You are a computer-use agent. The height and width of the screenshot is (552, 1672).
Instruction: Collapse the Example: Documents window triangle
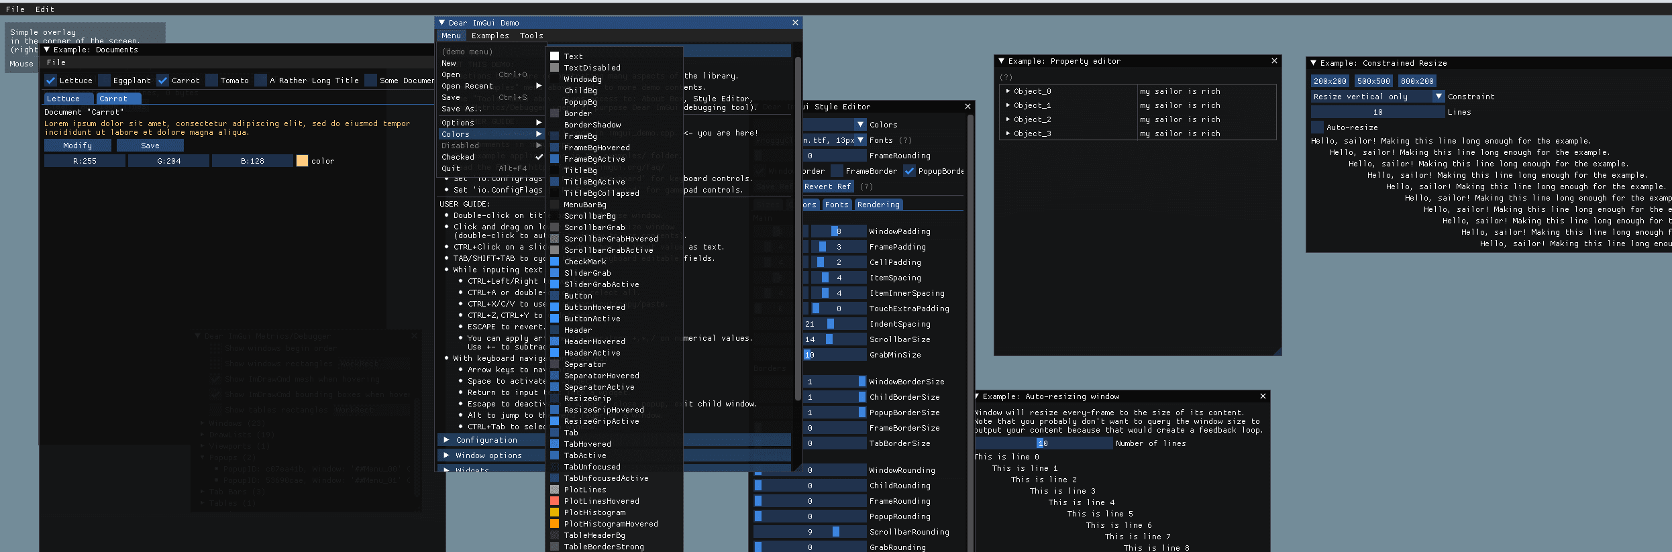47,50
